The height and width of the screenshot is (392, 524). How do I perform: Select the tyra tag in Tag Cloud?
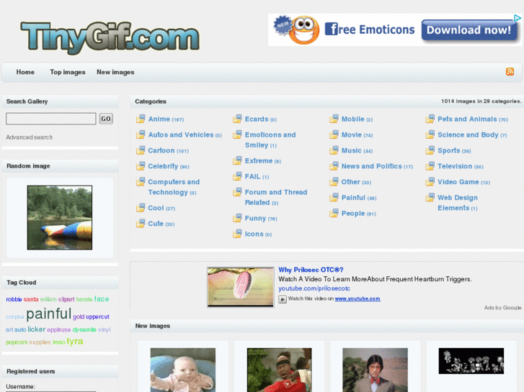(x=74, y=341)
